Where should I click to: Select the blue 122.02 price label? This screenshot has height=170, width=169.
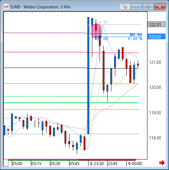(x=157, y=37)
